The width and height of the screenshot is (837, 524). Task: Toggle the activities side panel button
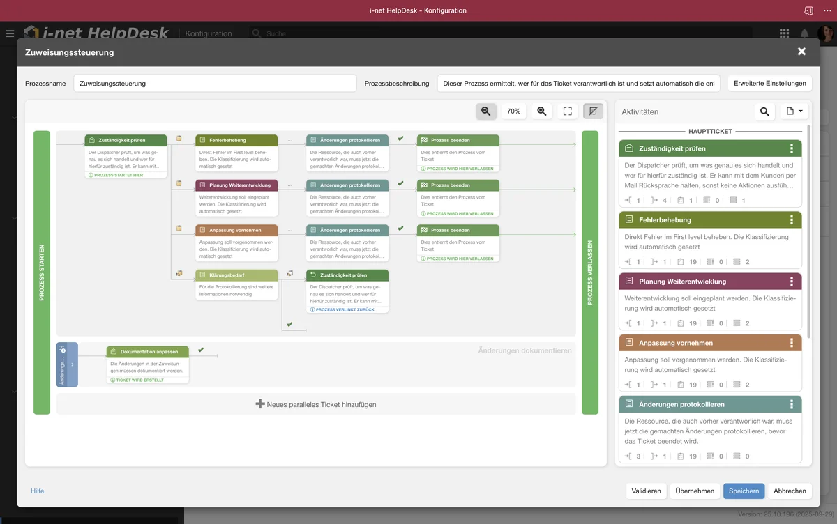593,111
